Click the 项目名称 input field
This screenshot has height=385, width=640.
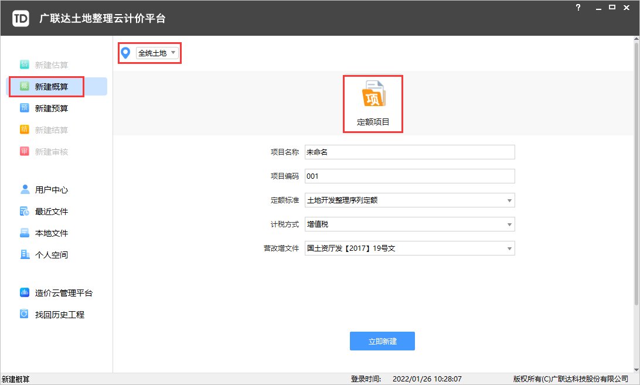[x=409, y=152]
